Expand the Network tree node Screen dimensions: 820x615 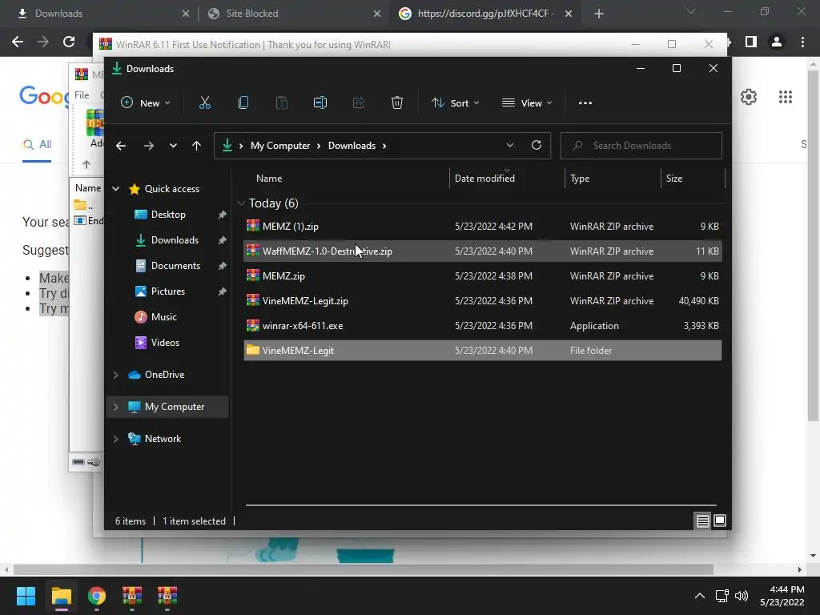point(115,439)
